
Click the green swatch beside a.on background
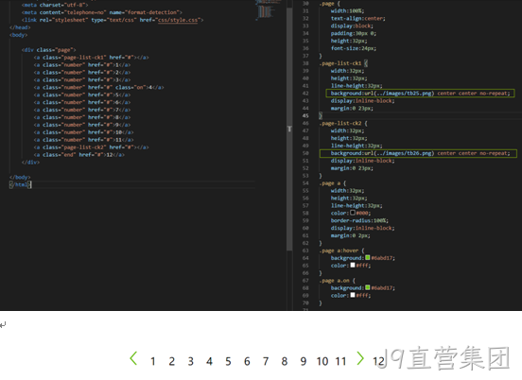[x=368, y=287]
